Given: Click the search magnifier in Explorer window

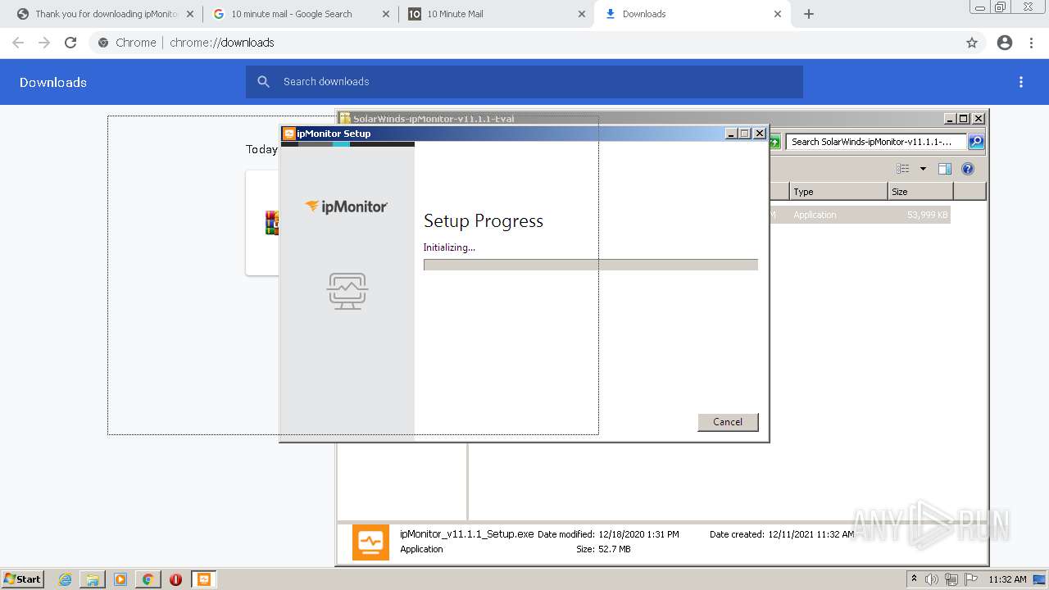Looking at the screenshot, I should (x=975, y=142).
